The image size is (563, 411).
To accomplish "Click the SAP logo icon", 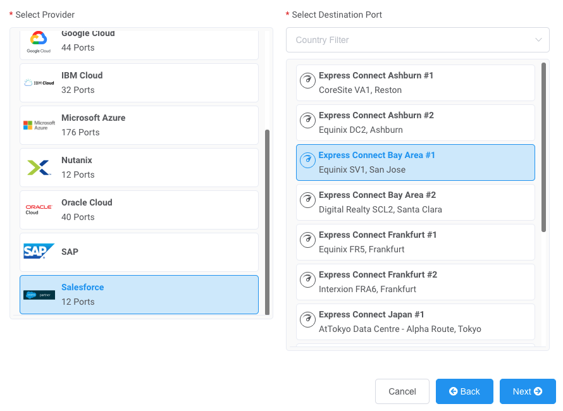I will [39, 251].
